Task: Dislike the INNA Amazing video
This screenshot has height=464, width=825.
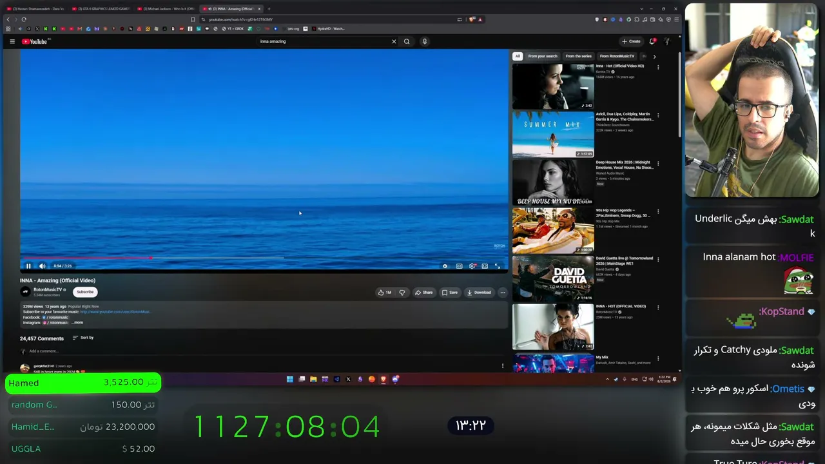Action: pos(402,293)
